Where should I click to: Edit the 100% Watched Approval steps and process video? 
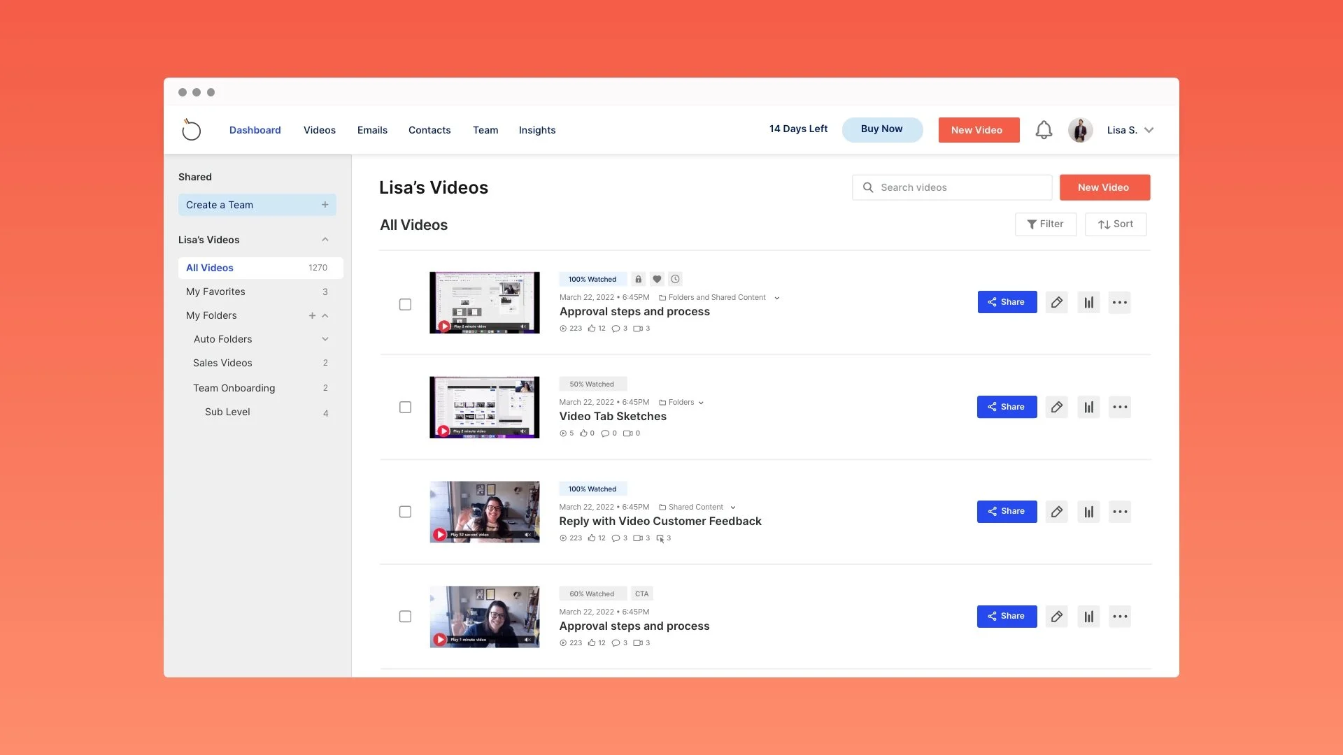coord(1056,303)
